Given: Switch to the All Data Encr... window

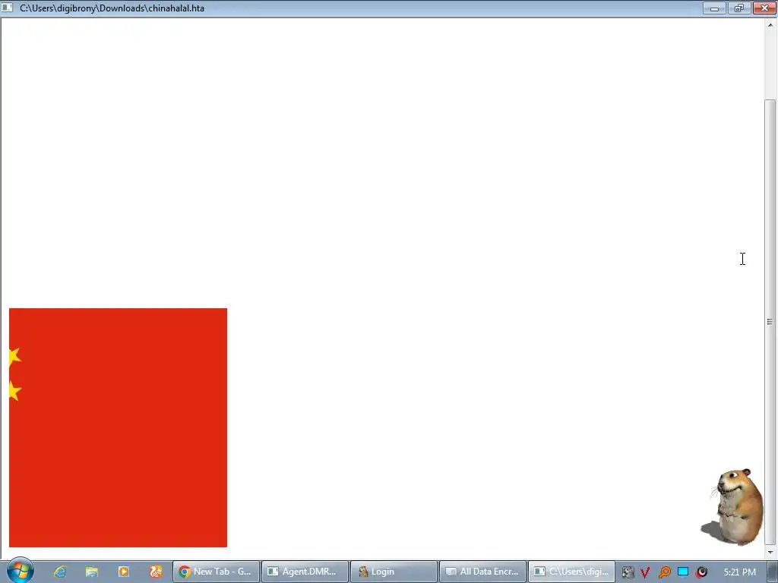Looking at the screenshot, I should pyautogui.click(x=482, y=572).
